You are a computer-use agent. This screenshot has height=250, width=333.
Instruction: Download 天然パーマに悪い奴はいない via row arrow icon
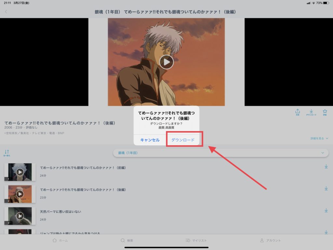point(326,210)
